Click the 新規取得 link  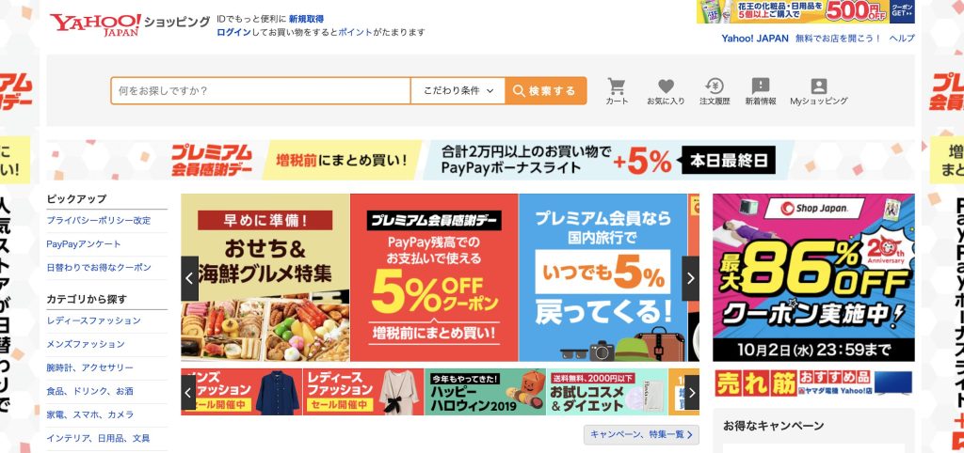[306, 19]
